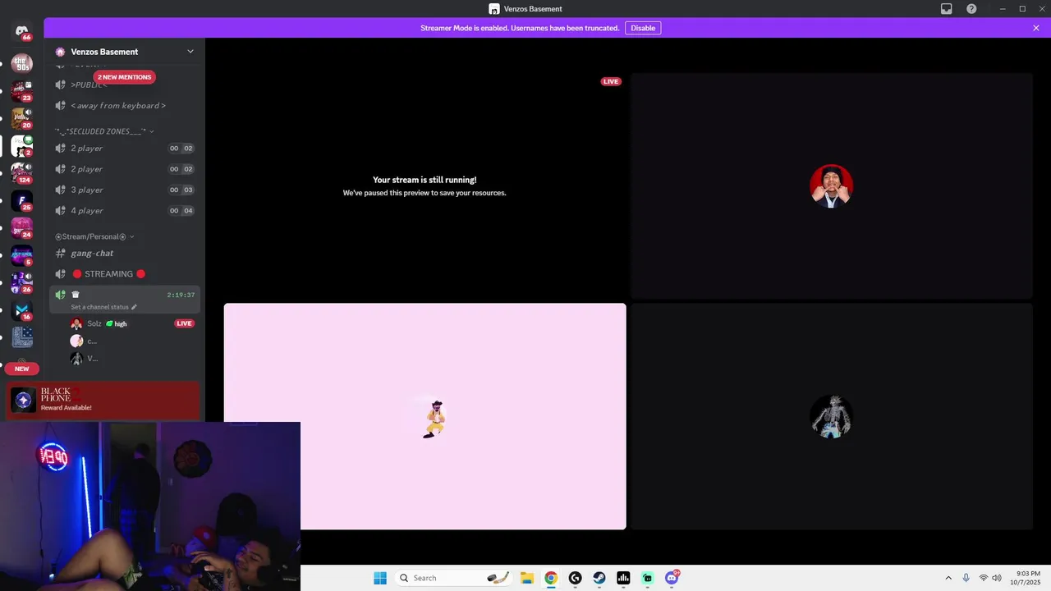Open server icon with badge 23
Viewport: 1051px width, 591px height.
(x=21, y=91)
